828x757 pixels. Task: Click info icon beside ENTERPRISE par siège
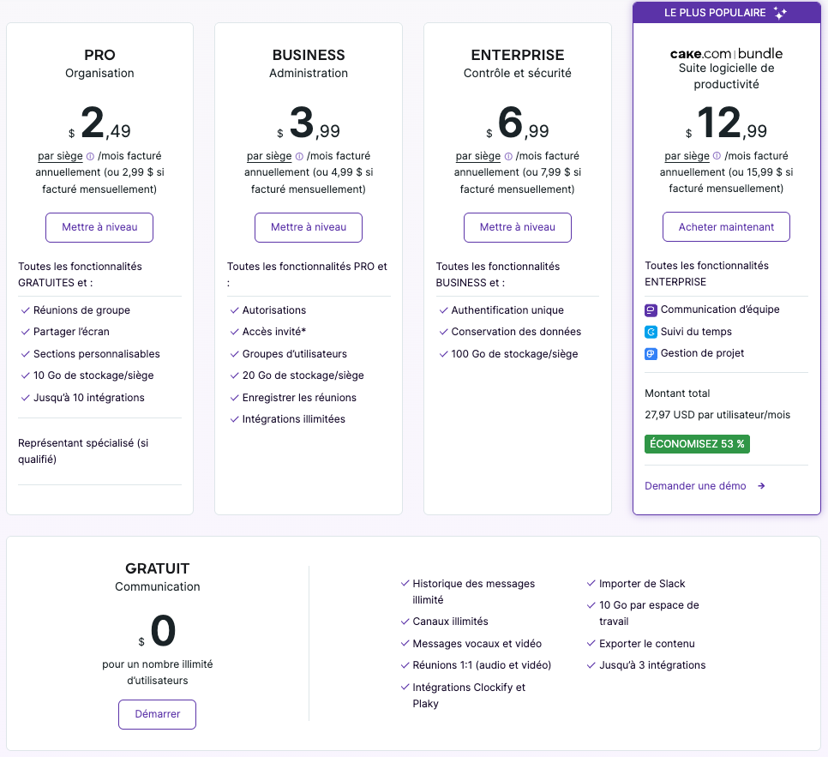click(508, 157)
